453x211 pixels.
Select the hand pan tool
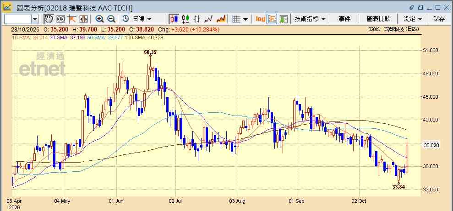coord(49,19)
